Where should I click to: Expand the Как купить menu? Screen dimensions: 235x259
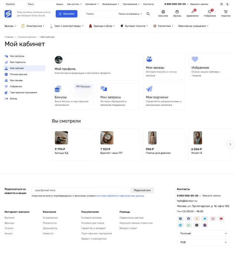tap(74, 4)
